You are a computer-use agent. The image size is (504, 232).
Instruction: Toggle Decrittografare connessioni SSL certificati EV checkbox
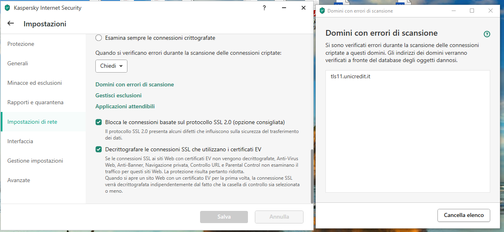pyautogui.click(x=99, y=149)
